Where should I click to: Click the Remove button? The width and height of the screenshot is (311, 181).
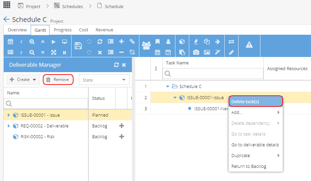(x=58, y=80)
